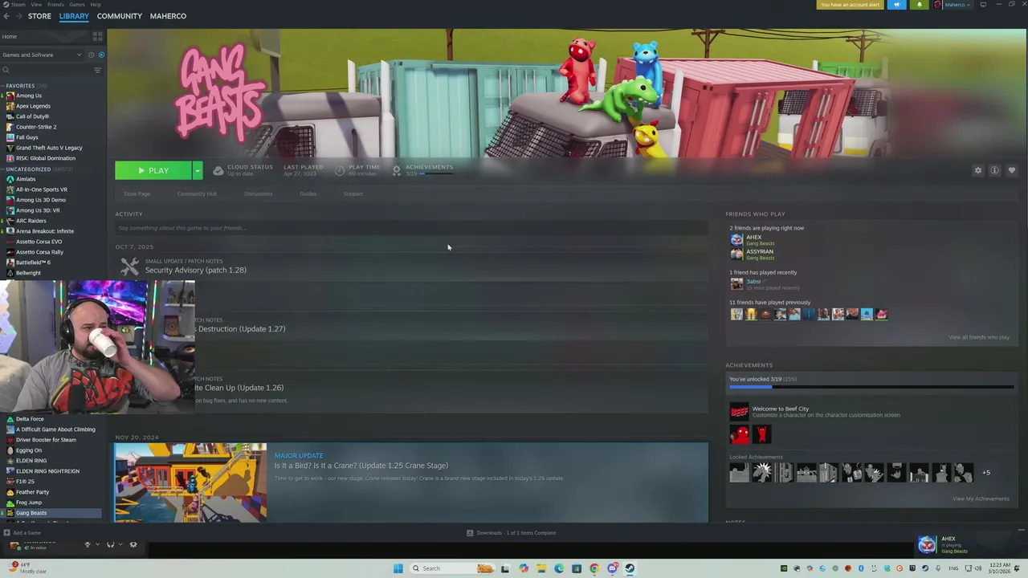1028x578 pixels.
Task: Click the recent activity clock filter icon
Action: [x=91, y=55]
